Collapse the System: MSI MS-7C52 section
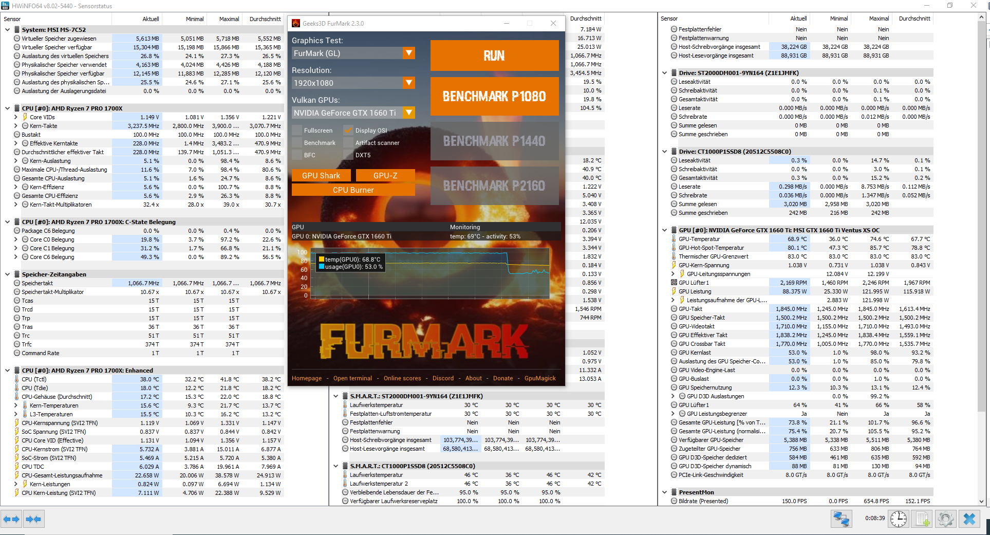990x535 pixels. point(7,30)
